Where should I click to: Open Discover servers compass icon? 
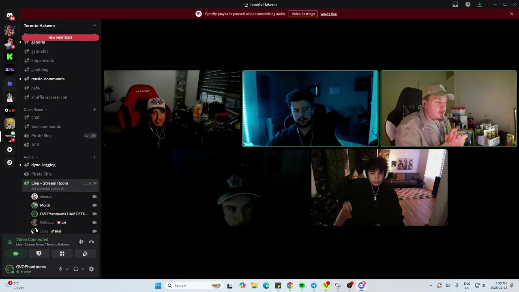click(x=10, y=163)
